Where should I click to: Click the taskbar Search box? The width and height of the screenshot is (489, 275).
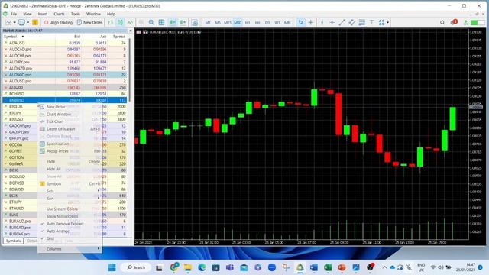click(x=136, y=267)
